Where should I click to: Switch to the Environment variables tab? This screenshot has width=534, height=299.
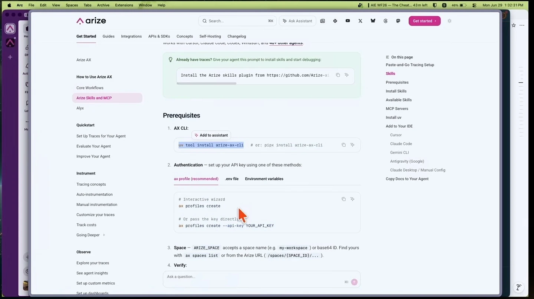(264, 179)
